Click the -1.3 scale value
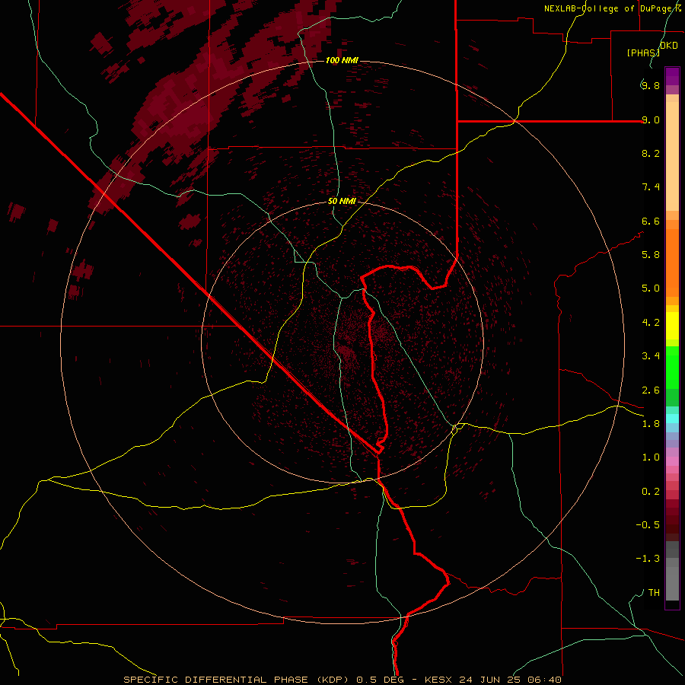 click(x=648, y=559)
